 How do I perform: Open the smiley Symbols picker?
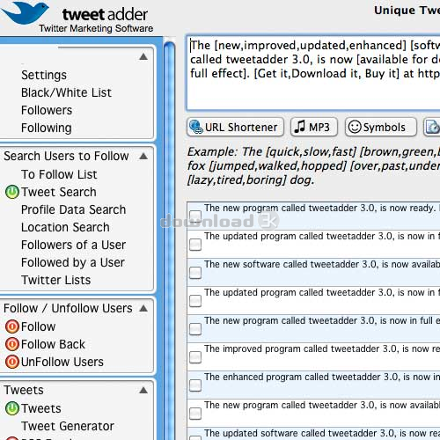[x=381, y=127]
